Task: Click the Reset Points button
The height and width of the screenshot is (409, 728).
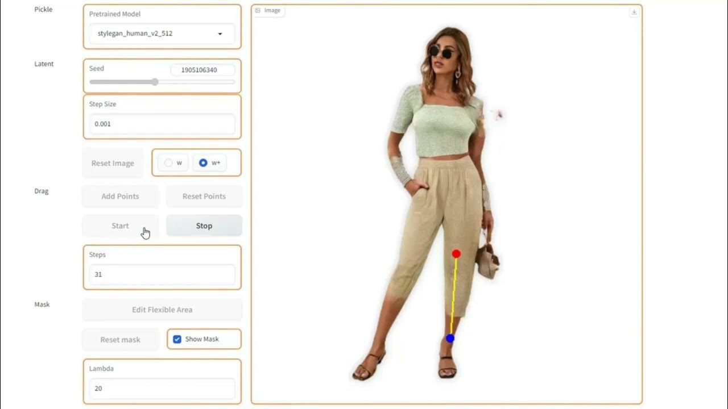Action: [204, 196]
